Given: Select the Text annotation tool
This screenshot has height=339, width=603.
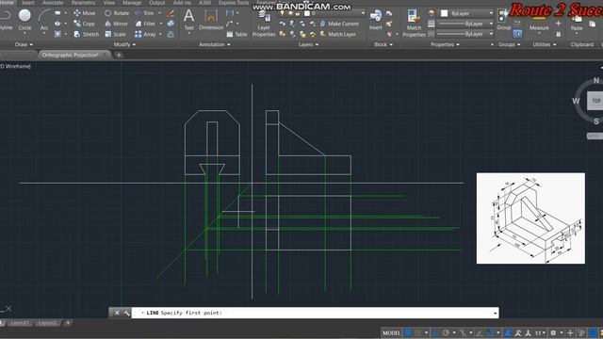Looking at the screenshot, I should coord(188,20).
